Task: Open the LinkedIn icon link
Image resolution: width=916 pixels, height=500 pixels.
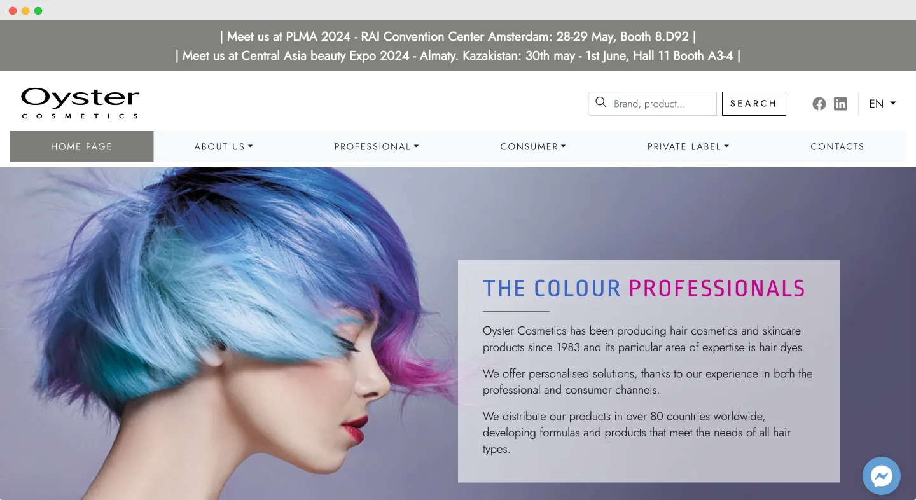Action: [840, 104]
